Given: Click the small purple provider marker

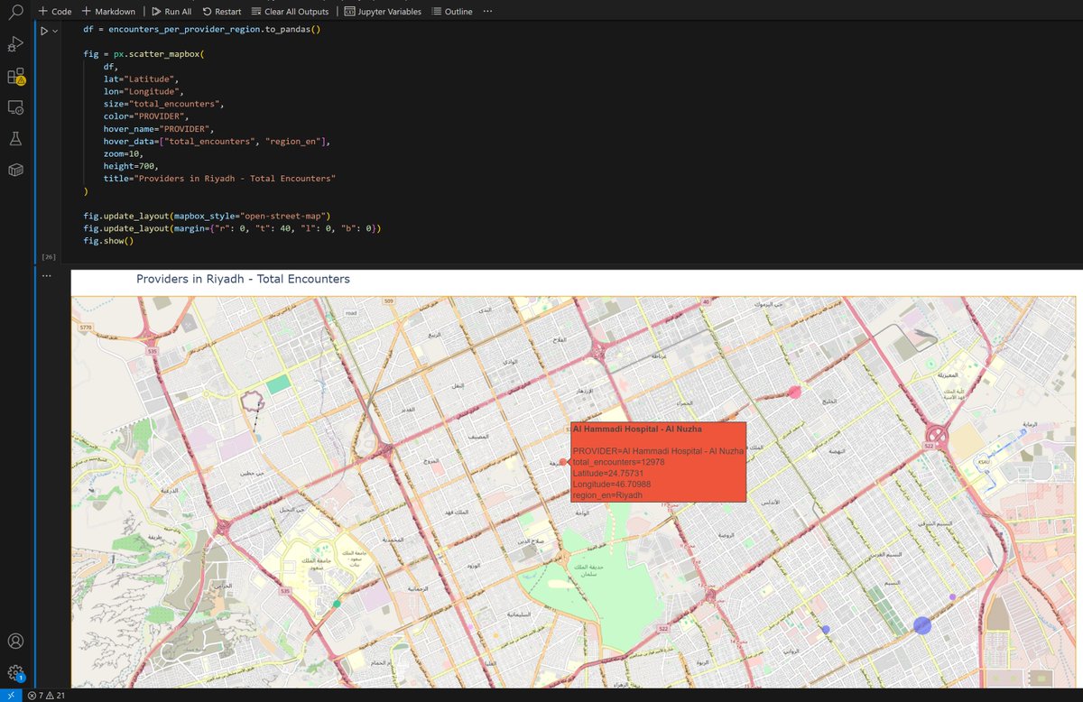Looking at the screenshot, I should pos(952,597).
